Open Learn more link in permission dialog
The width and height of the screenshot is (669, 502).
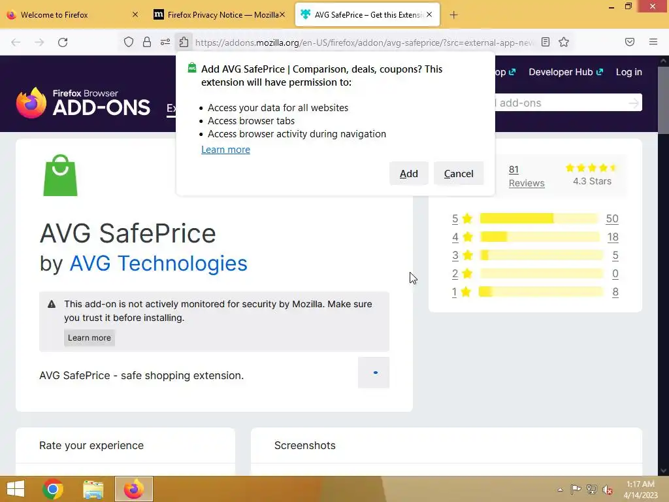(x=225, y=150)
